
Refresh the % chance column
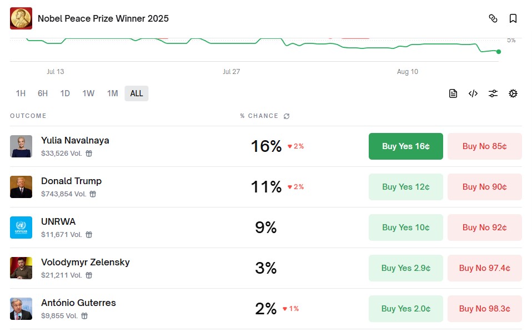[x=287, y=116]
